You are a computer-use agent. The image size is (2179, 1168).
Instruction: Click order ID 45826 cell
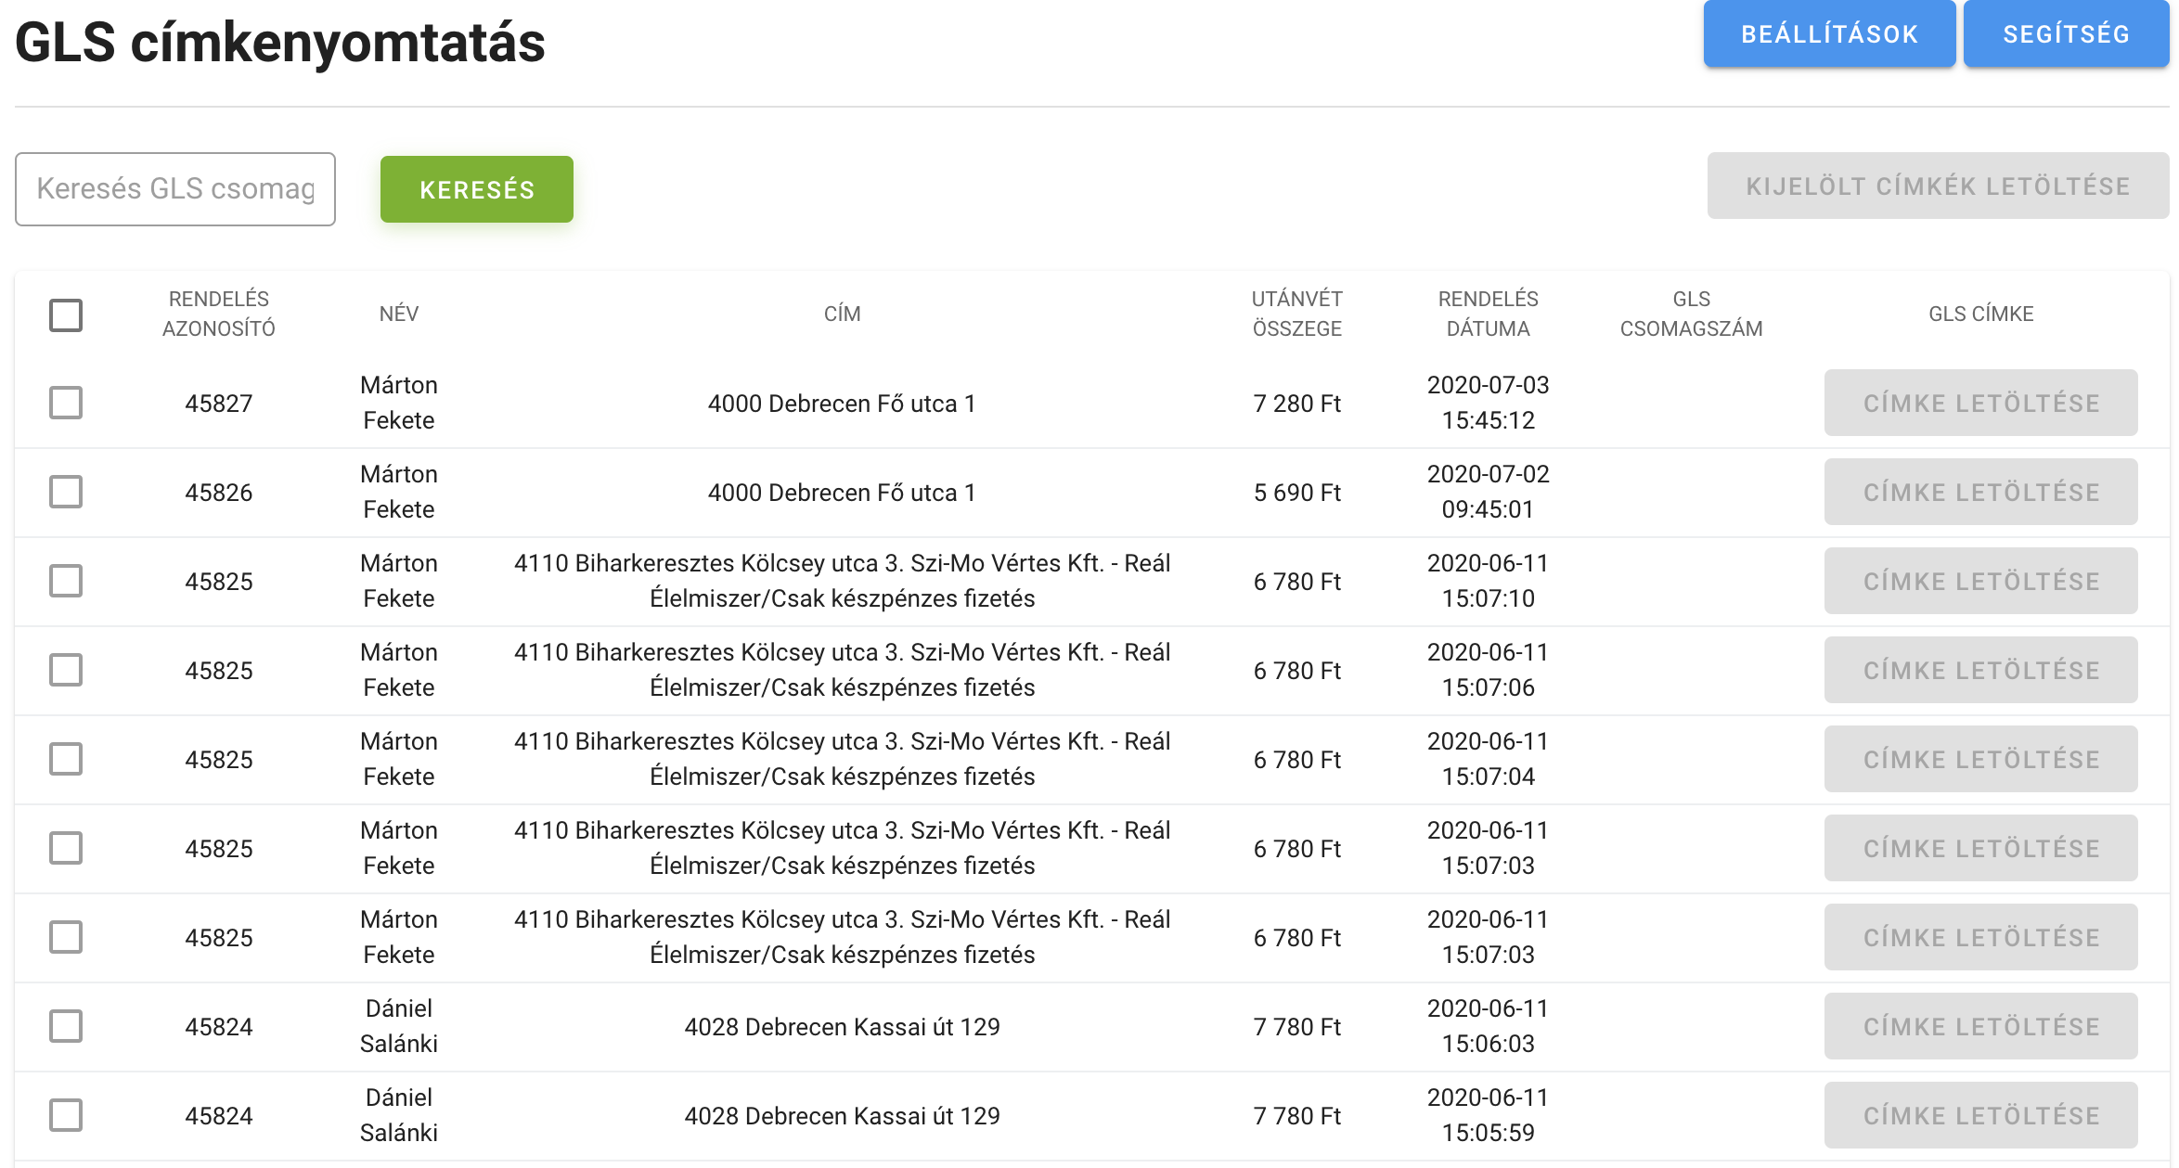pos(219,493)
